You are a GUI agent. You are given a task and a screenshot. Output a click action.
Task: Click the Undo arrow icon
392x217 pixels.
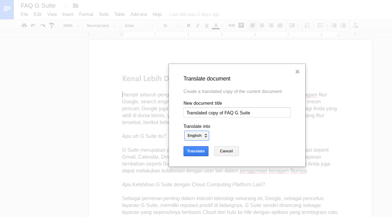coord(33,26)
